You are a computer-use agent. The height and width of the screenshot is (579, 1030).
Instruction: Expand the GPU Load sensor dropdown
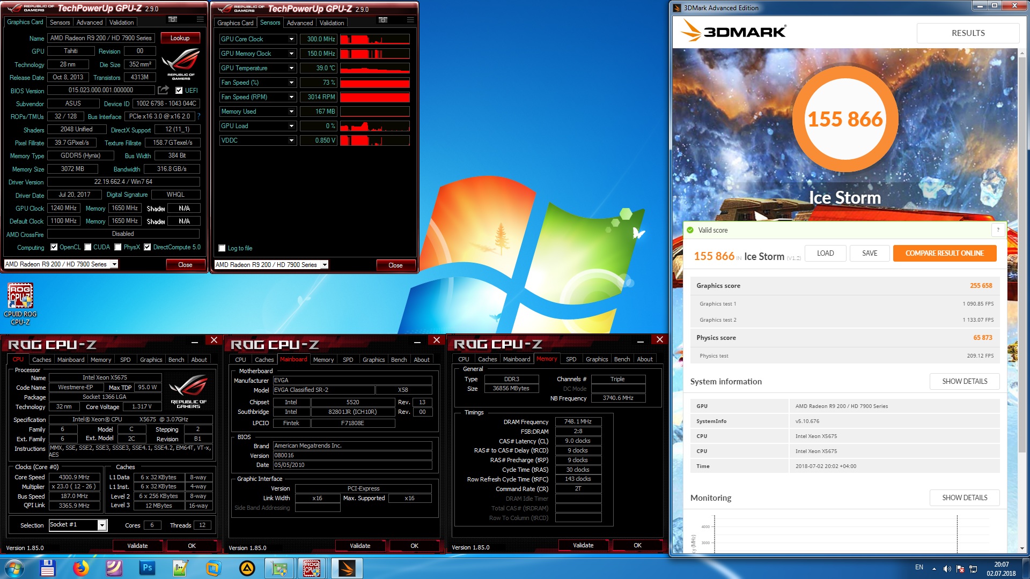(x=291, y=126)
